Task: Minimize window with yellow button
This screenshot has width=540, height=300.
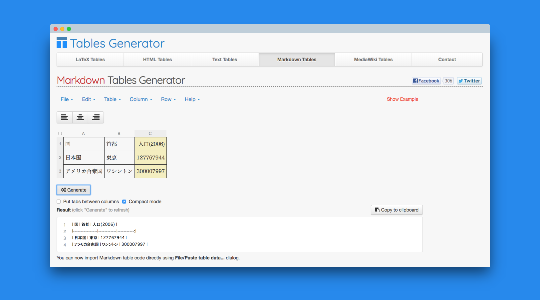Action: click(x=62, y=29)
